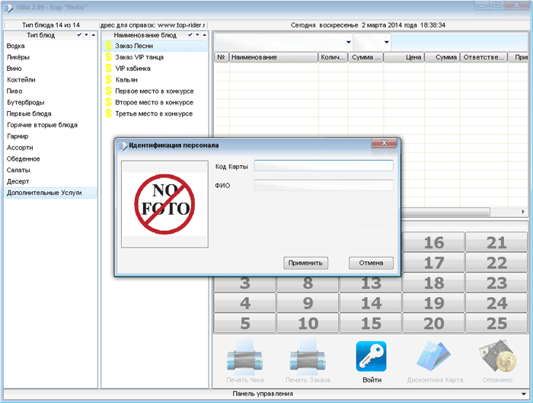Viewport: 533px width, 403px height.
Task: Open the first dropdown above the order table
Action: (348, 42)
